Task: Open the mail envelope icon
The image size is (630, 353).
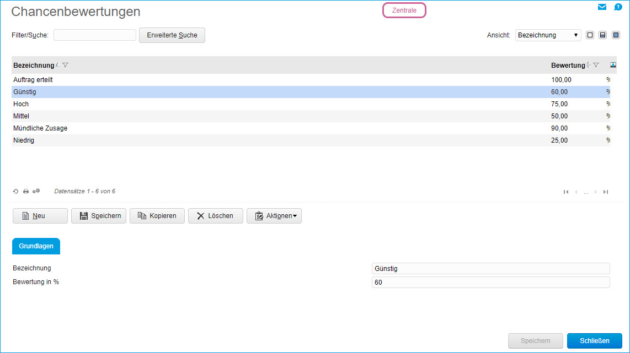Action: tap(602, 7)
